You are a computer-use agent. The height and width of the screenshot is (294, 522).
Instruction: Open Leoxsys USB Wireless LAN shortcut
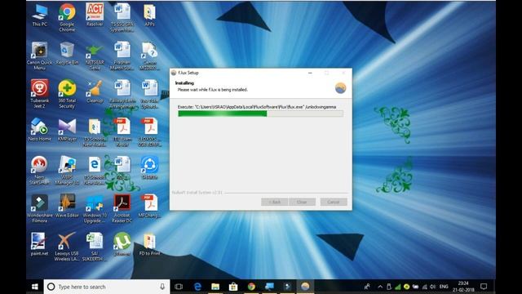67,247
